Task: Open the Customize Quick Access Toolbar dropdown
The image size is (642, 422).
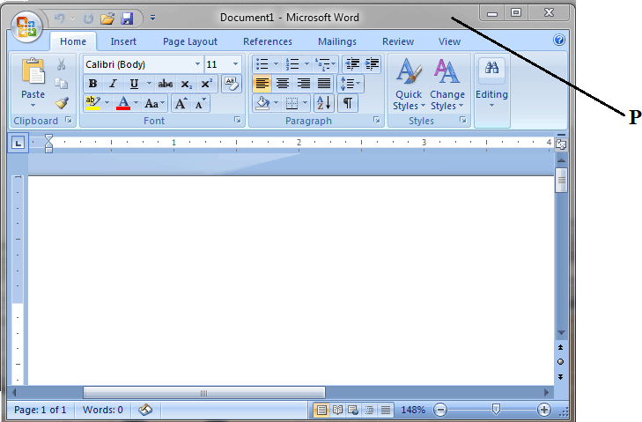Action: 152,18
